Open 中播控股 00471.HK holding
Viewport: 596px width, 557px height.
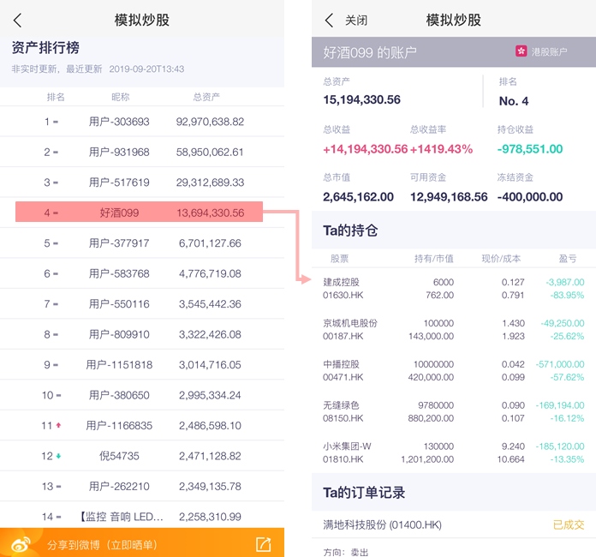pyautogui.click(x=454, y=370)
